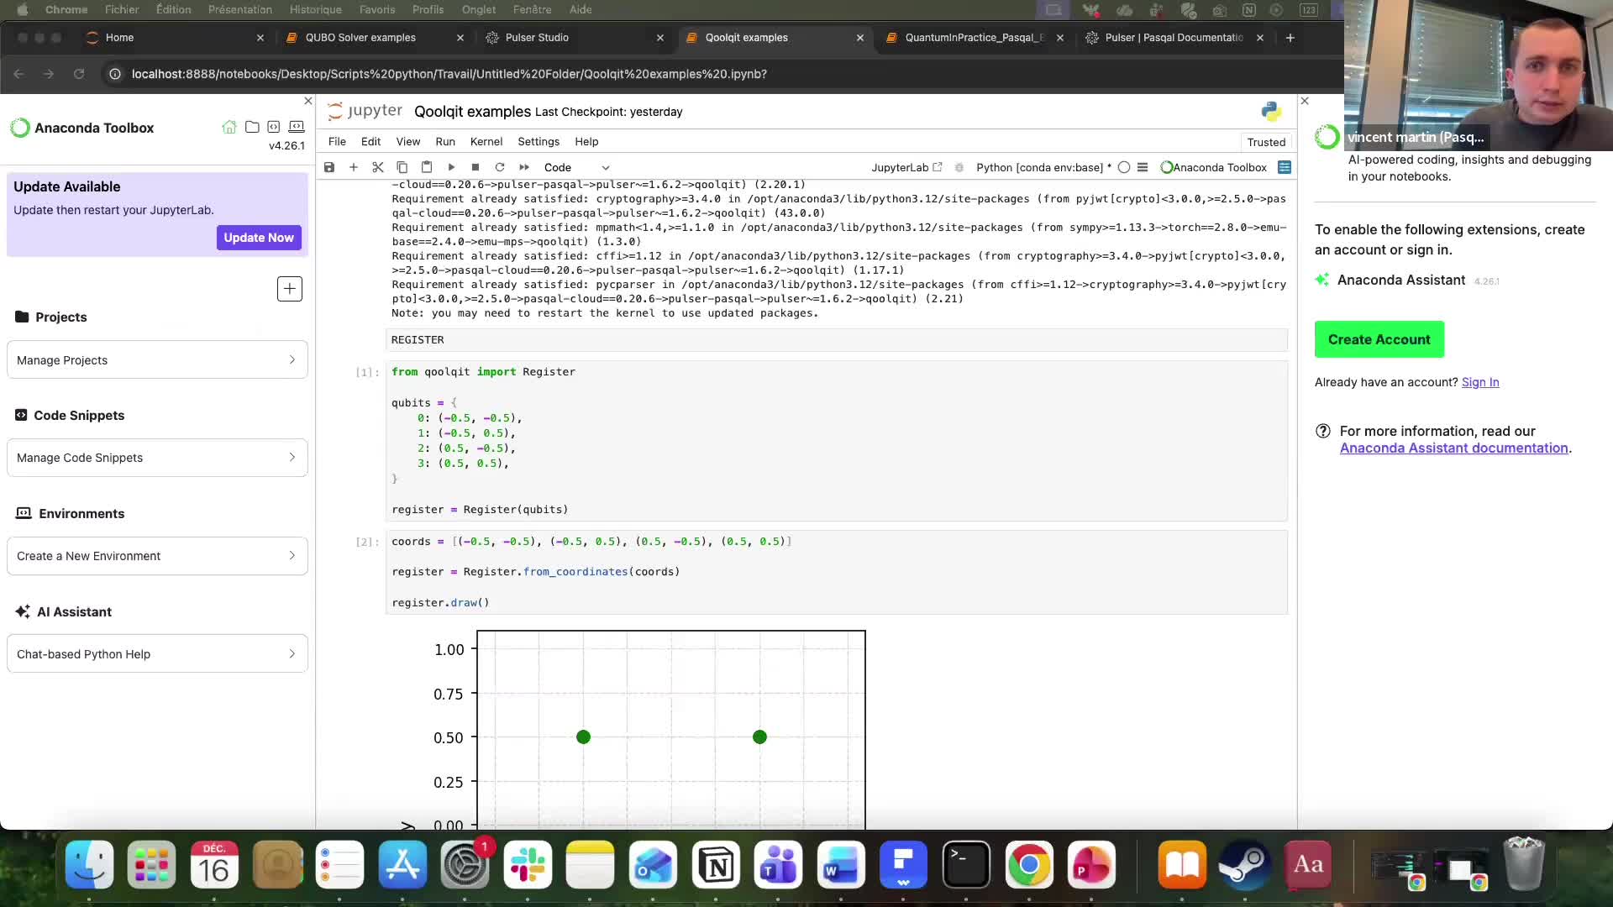Save the notebook using the save icon
Screen dimensions: 1613x907
(329, 167)
